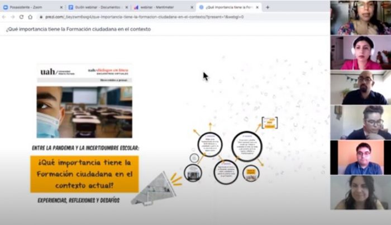Click the orange title box '¿Qué importancia tiene'

point(84,174)
